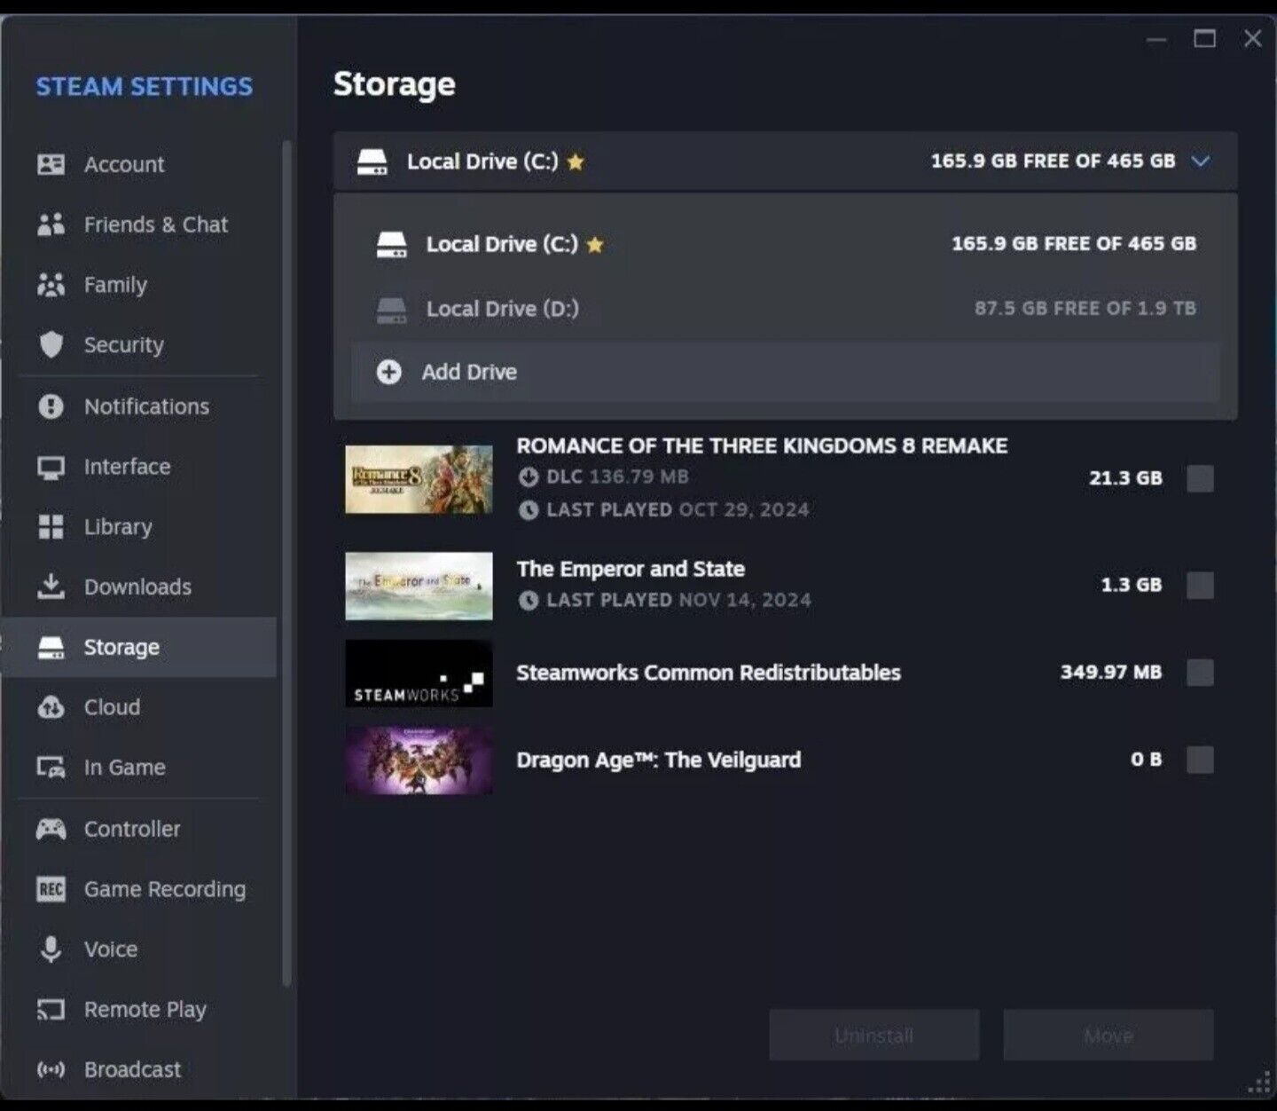
Task: Select the Steamworks Common Redistributables checkbox
Action: point(1200,673)
